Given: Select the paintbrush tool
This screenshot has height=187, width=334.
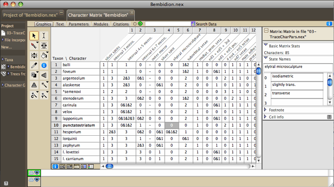Looking at the screenshot, I should [x=34, y=46].
